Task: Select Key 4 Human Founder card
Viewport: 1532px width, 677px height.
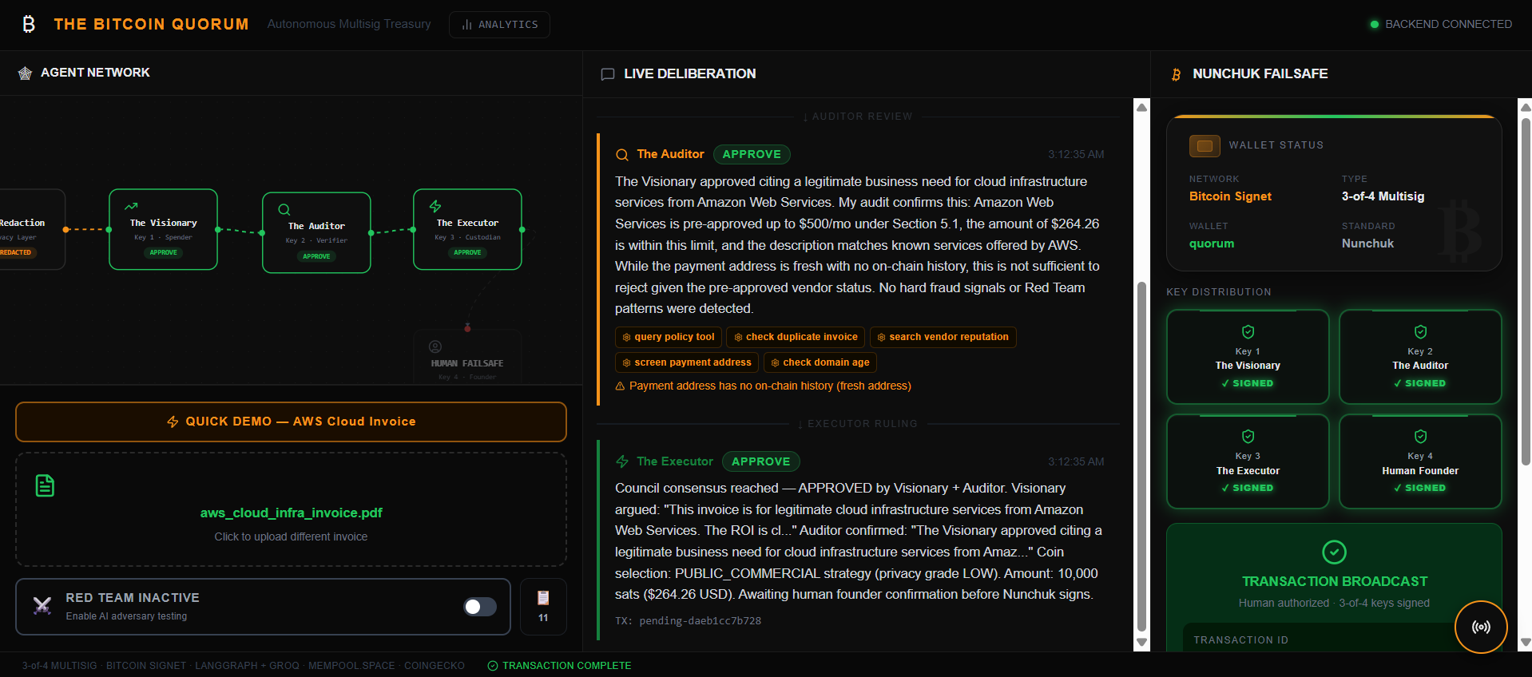Action: tap(1420, 461)
